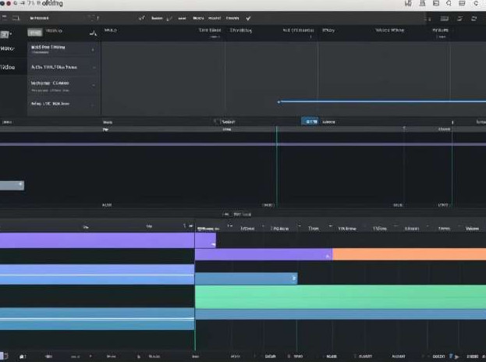486x362 pixels.
Task: Expand the fourth row in the effects list
Action: (x=92, y=105)
